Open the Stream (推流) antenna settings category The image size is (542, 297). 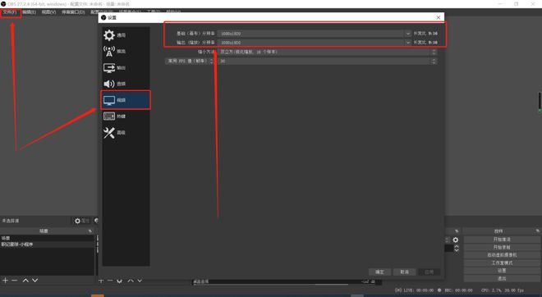pyautogui.click(x=126, y=52)
